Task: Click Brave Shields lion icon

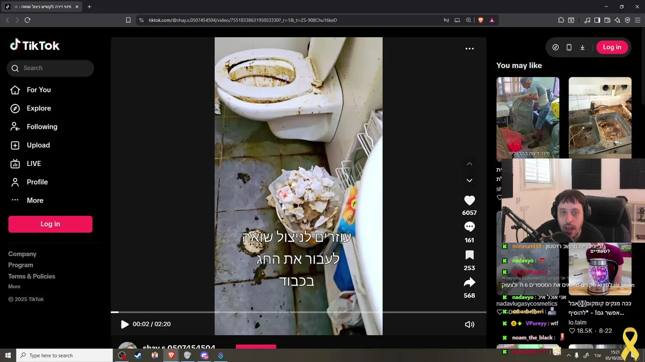Action: tap(480, 20)
